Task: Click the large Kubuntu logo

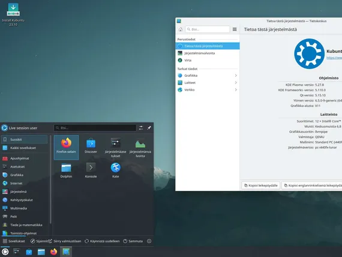Action: tap(309, 53)
